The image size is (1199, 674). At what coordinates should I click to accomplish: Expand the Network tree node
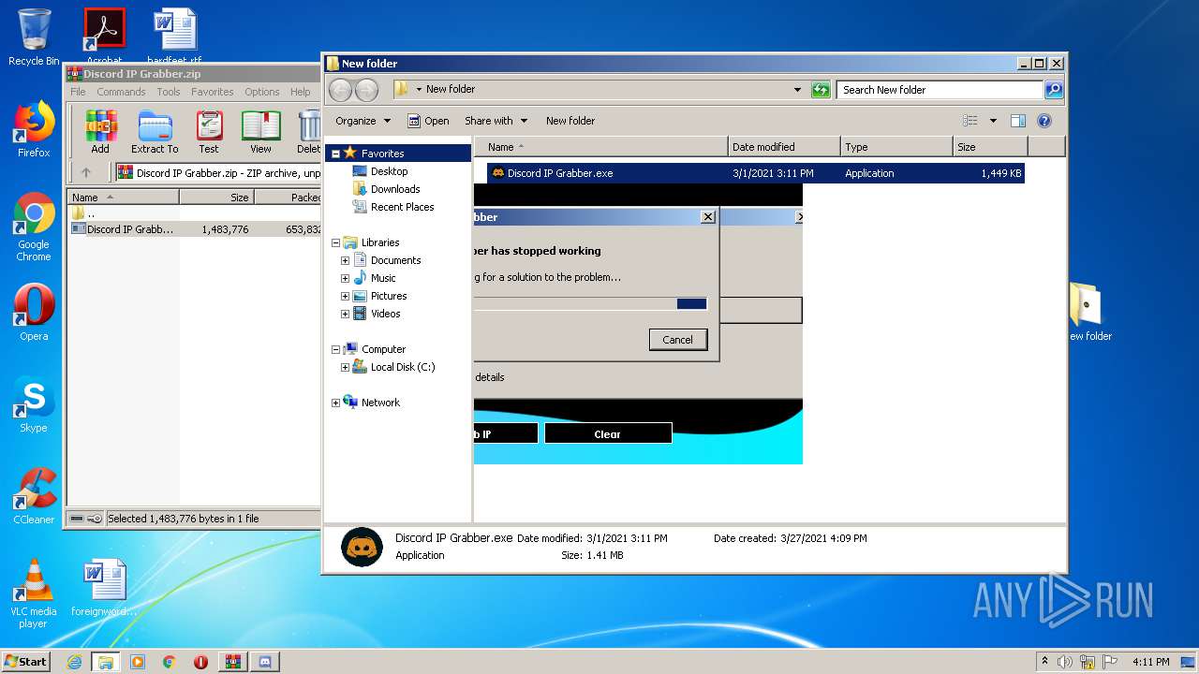pyautogui.click(x=335, y=403)
